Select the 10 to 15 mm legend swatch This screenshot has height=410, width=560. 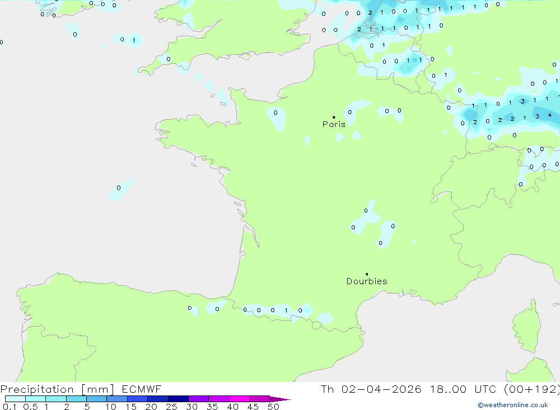point(117,399)
